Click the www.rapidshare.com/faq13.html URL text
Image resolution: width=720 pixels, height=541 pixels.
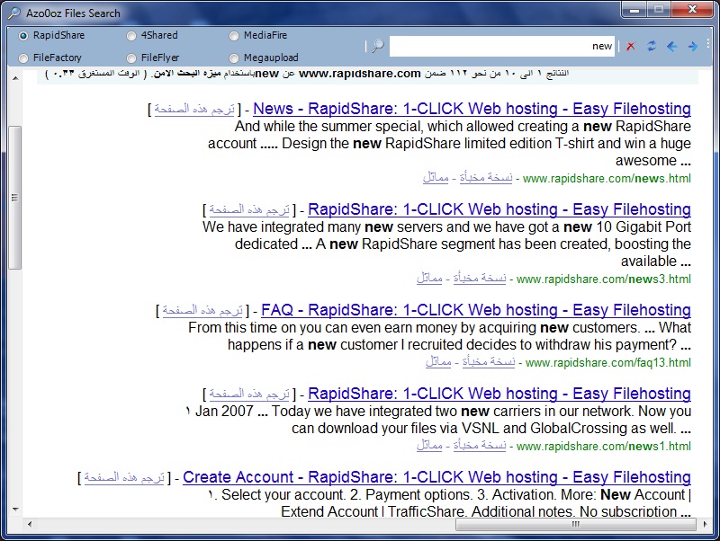coord(608,363)
